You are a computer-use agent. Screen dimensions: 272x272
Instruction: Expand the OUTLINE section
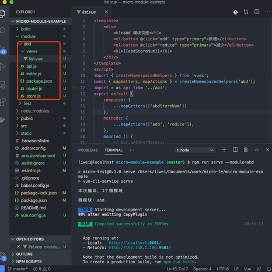point(25,254)
